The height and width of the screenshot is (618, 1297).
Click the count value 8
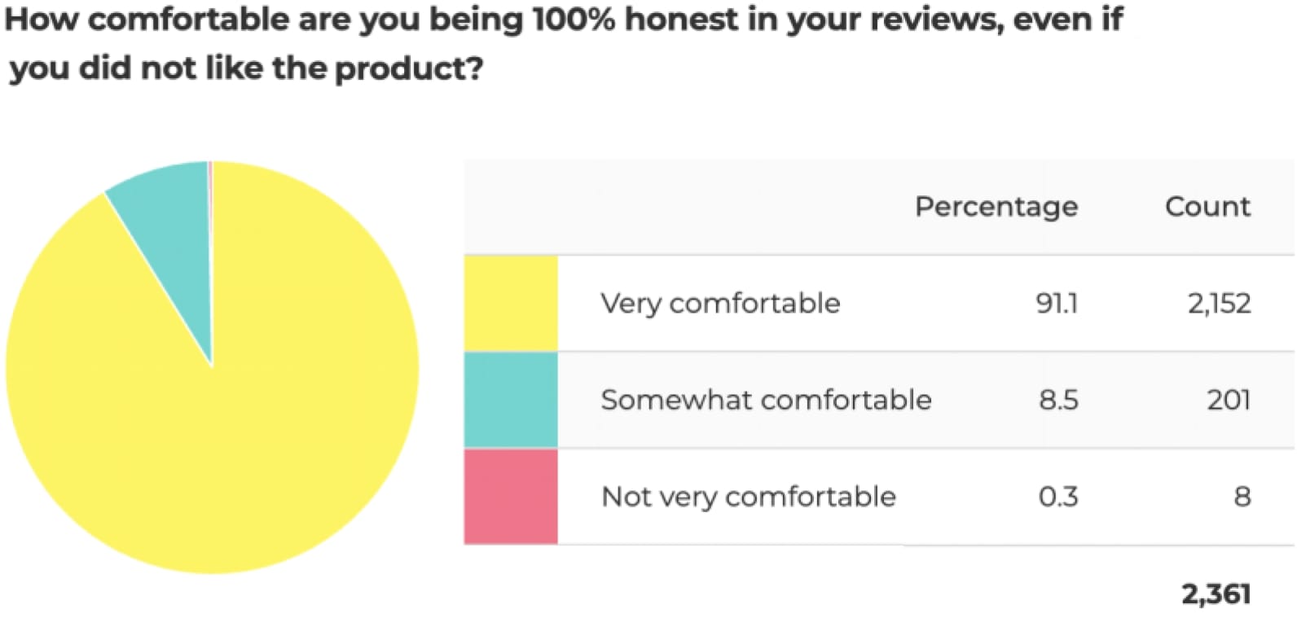click(1242, 497)
